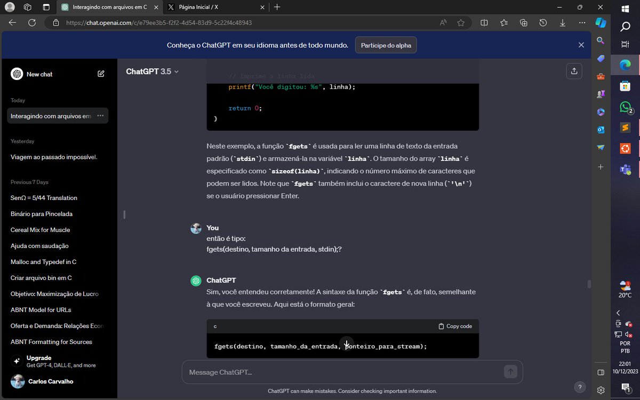This screenshot has height=400, width=640.
Task: Open the Shopping tag icon in sidebar
Action: [601, 58]
